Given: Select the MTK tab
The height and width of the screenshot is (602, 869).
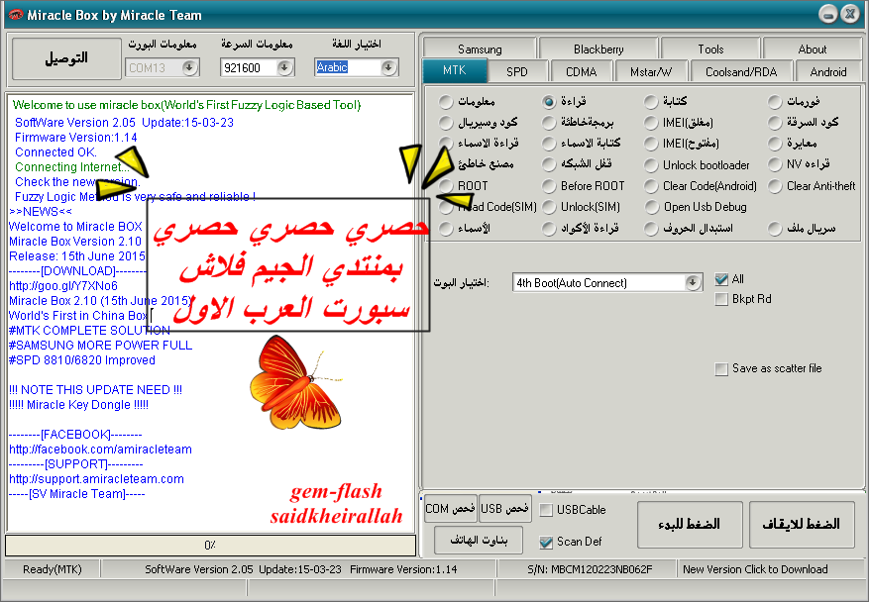Looking at the screenshot, I should (x=455, y=70).
